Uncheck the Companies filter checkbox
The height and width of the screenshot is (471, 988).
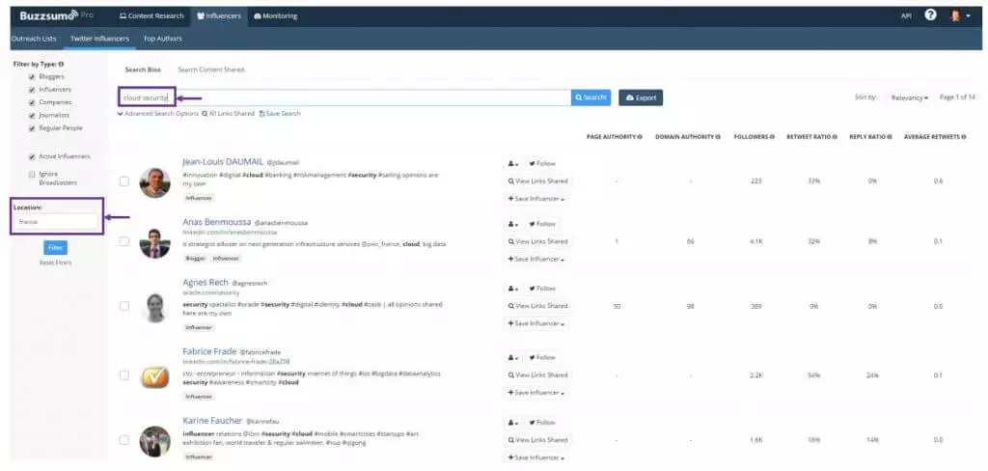pos(32,102)
